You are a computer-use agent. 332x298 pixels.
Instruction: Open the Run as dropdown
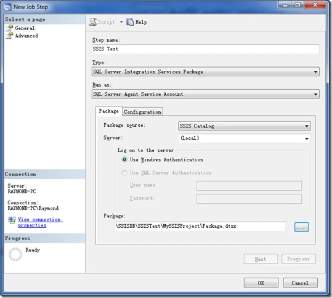pyautogui.click(x=206, y=94)
